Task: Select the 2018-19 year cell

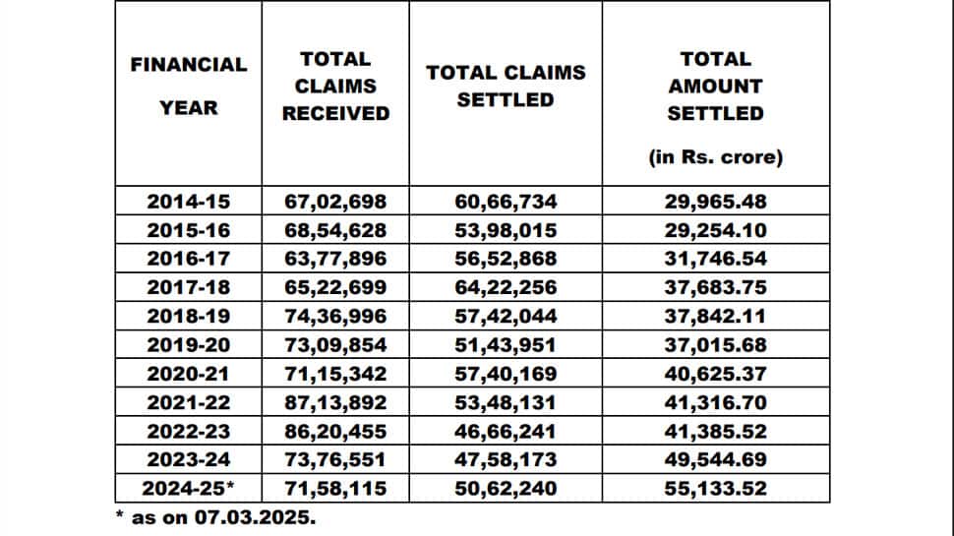Action: [x=189, y=317]
